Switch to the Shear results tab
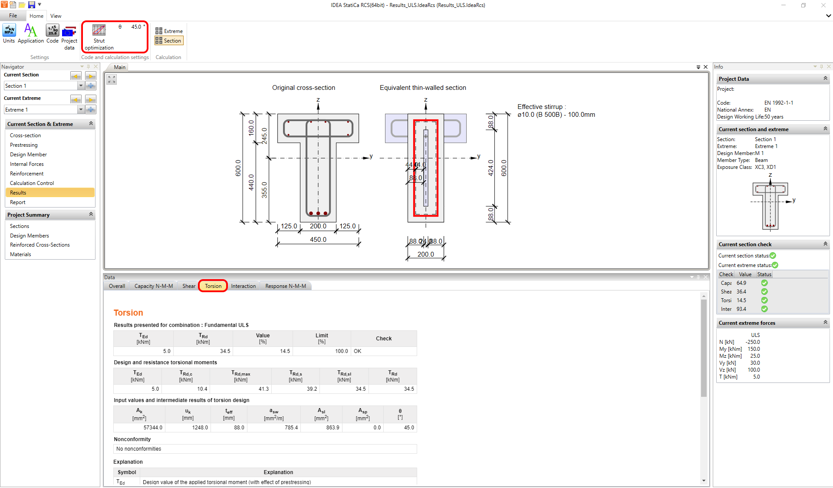 [188, 286]
